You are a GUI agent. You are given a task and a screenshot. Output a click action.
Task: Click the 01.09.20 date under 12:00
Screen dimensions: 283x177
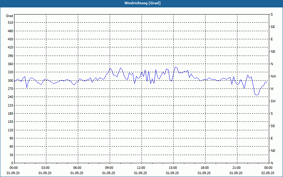tap(140, 173)
